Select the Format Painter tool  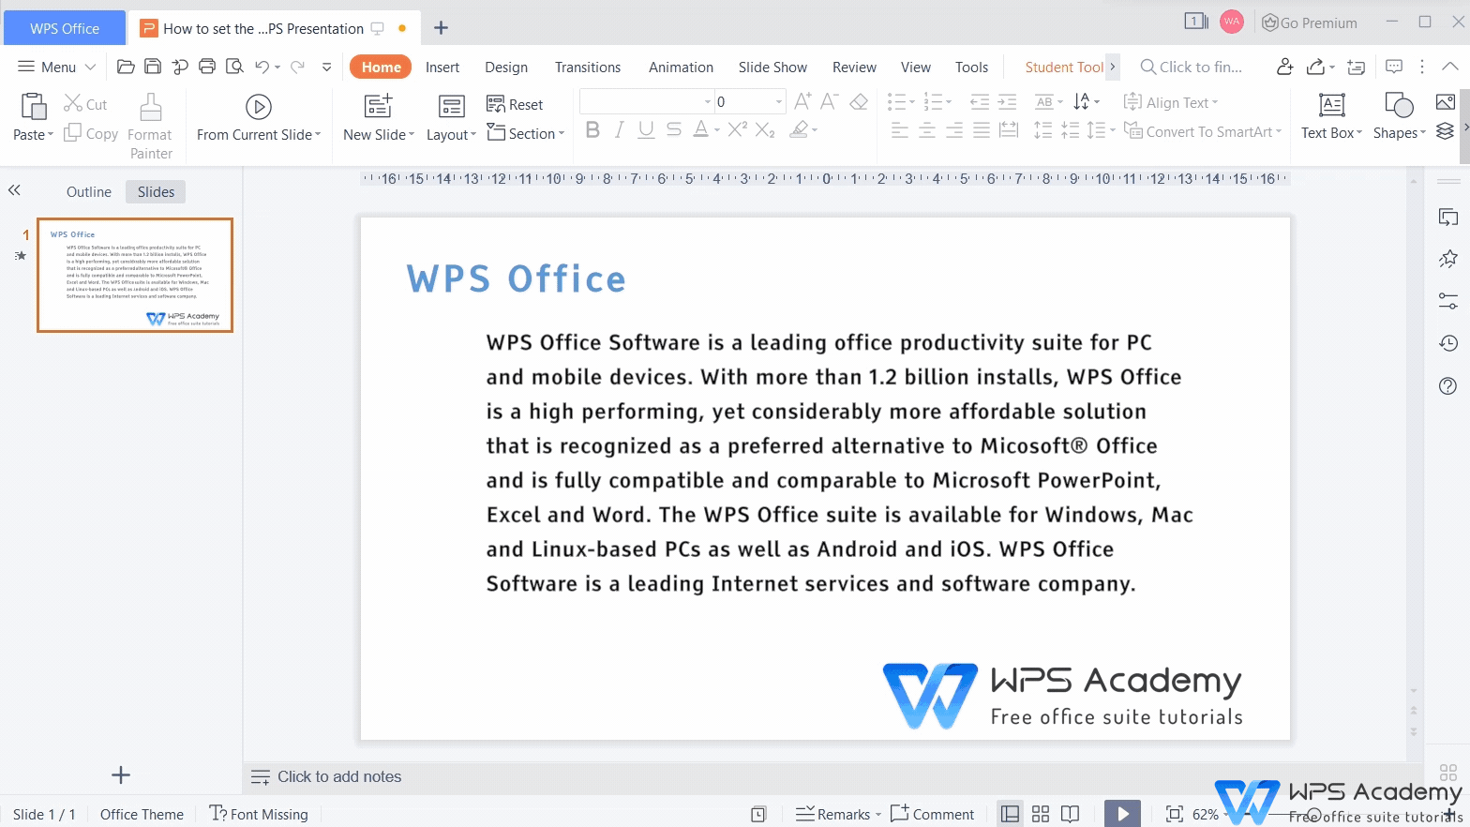click(151, 126)
